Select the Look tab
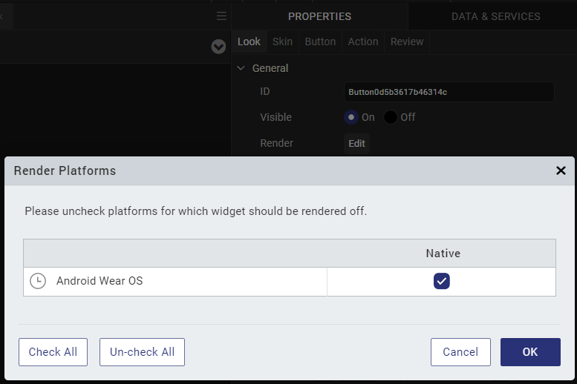The height and width of the screenshot is (384, 577). point(249,42)
